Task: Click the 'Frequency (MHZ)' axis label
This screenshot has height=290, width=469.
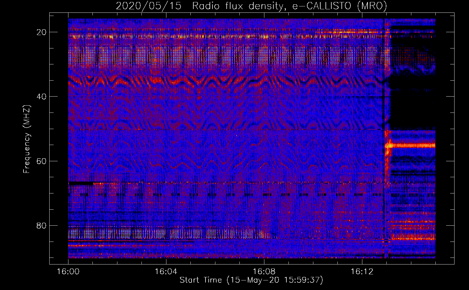Action: pos(27,139)
